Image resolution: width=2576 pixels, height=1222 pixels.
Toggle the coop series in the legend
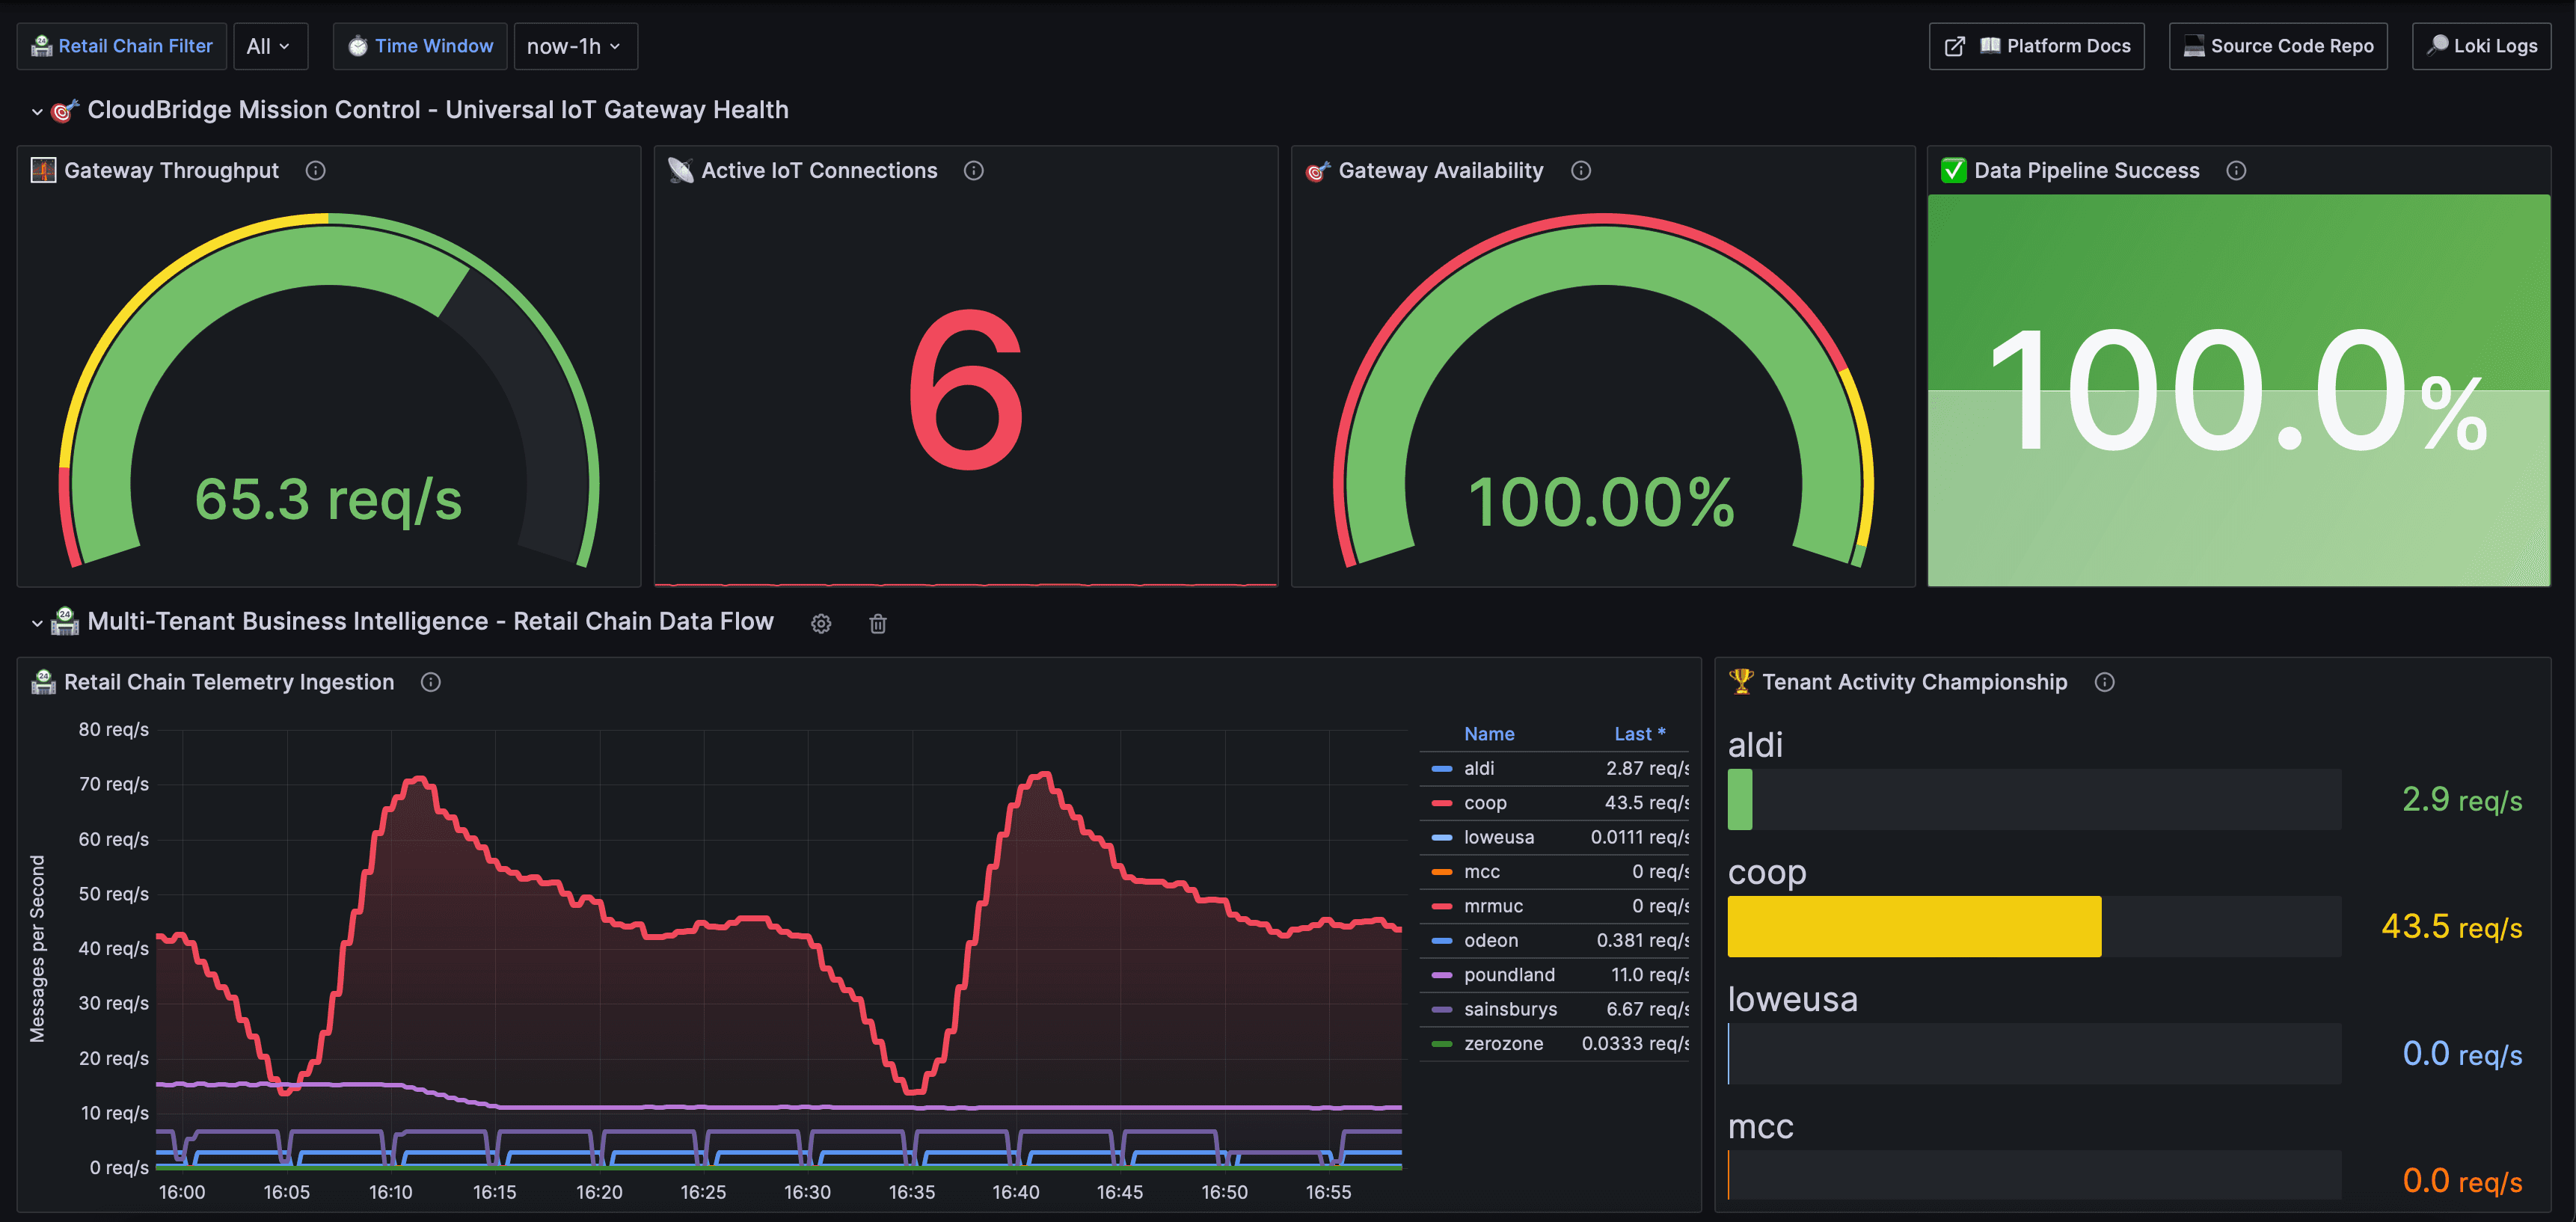click(x=1484, y=802)
